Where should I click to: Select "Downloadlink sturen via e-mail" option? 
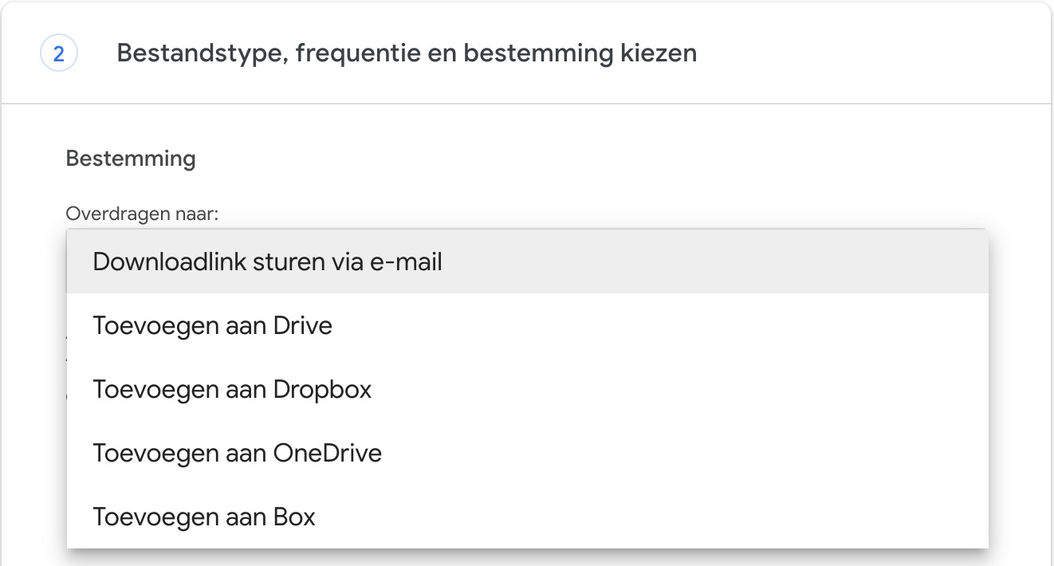click(267, 261)
